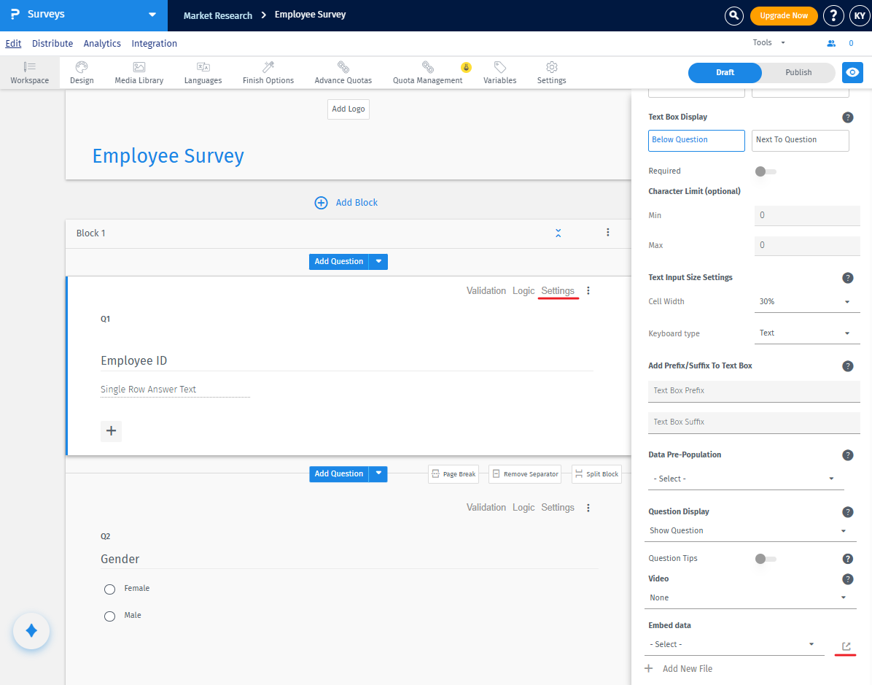This screenshot has width=872, height=685.
Task: Open Advance Quotas
Action: tap(343, 73)
